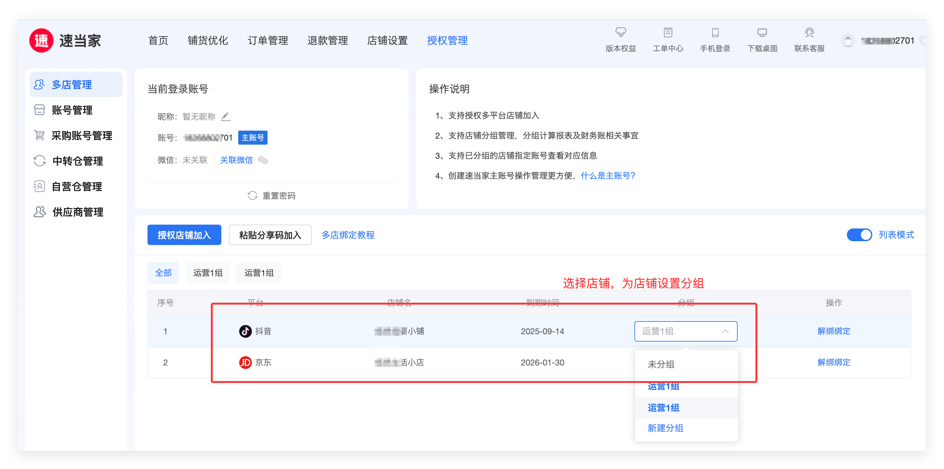
Task: Collapse the 运营1组 group dropdown
Action: 725,331
